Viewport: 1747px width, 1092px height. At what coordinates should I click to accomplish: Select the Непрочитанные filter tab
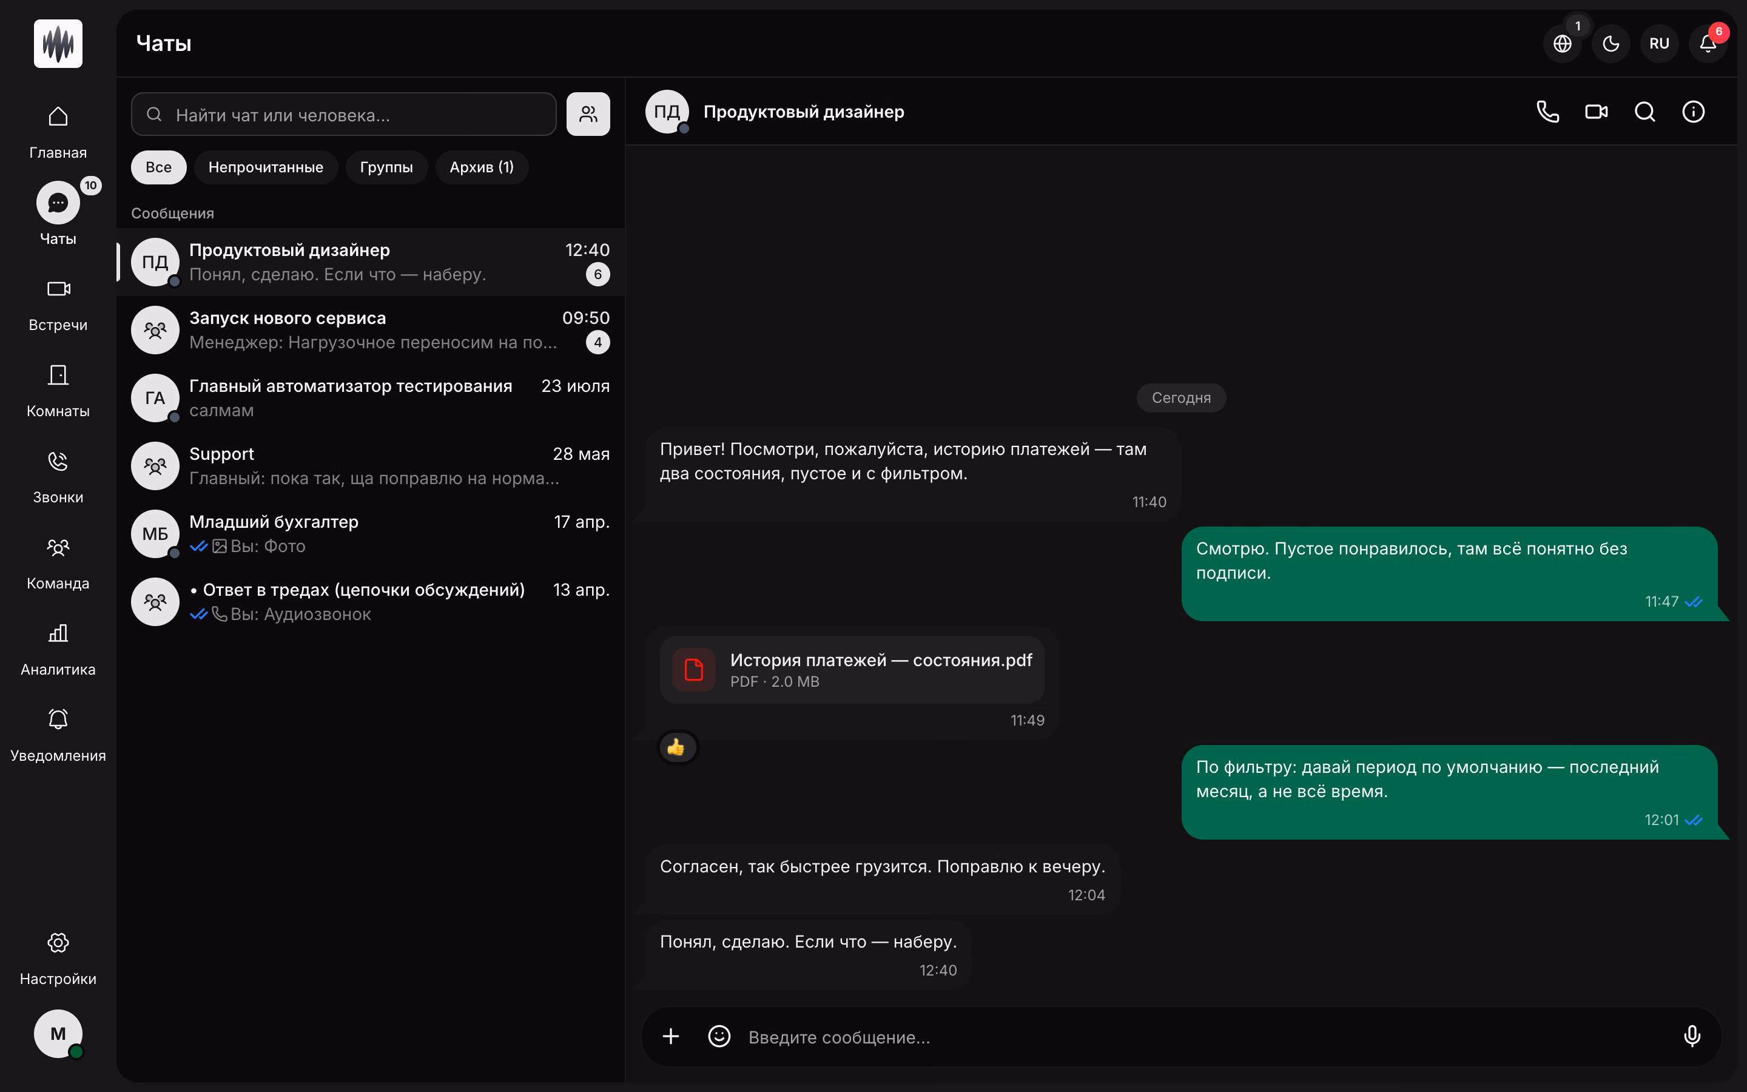coord(266,167)
